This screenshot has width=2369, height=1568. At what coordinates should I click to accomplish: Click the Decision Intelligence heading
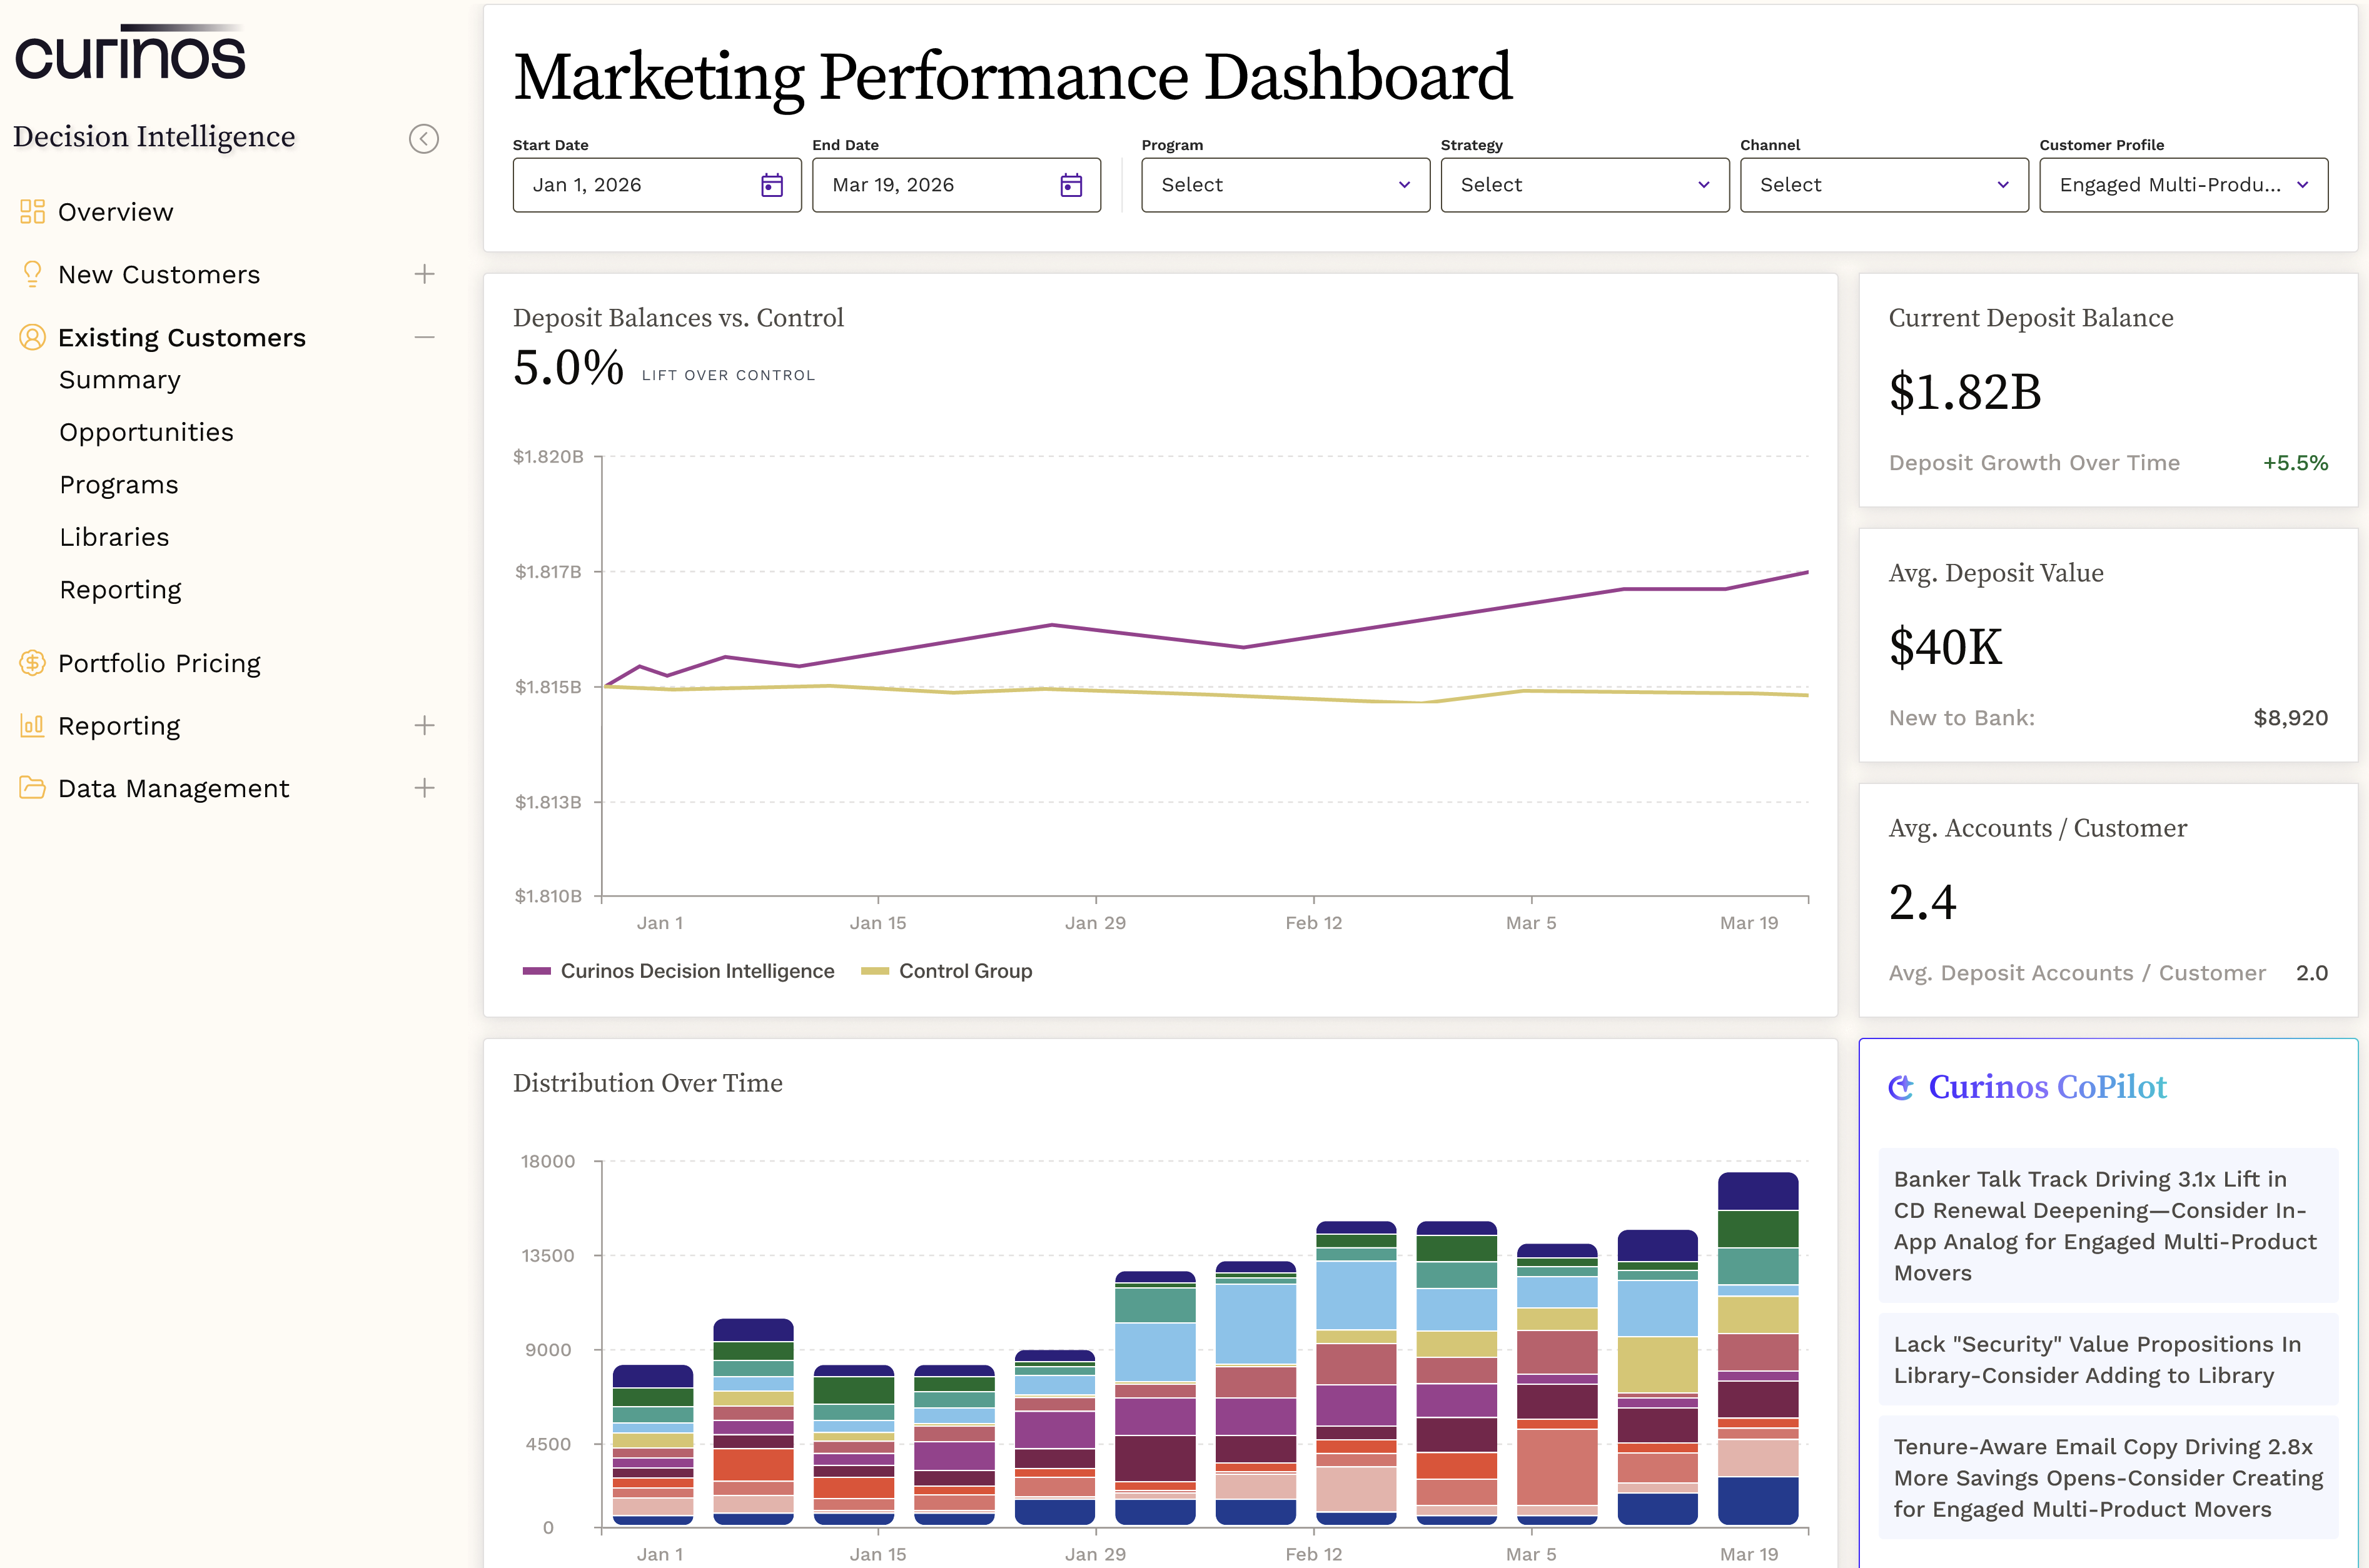(x=154, y=136)
